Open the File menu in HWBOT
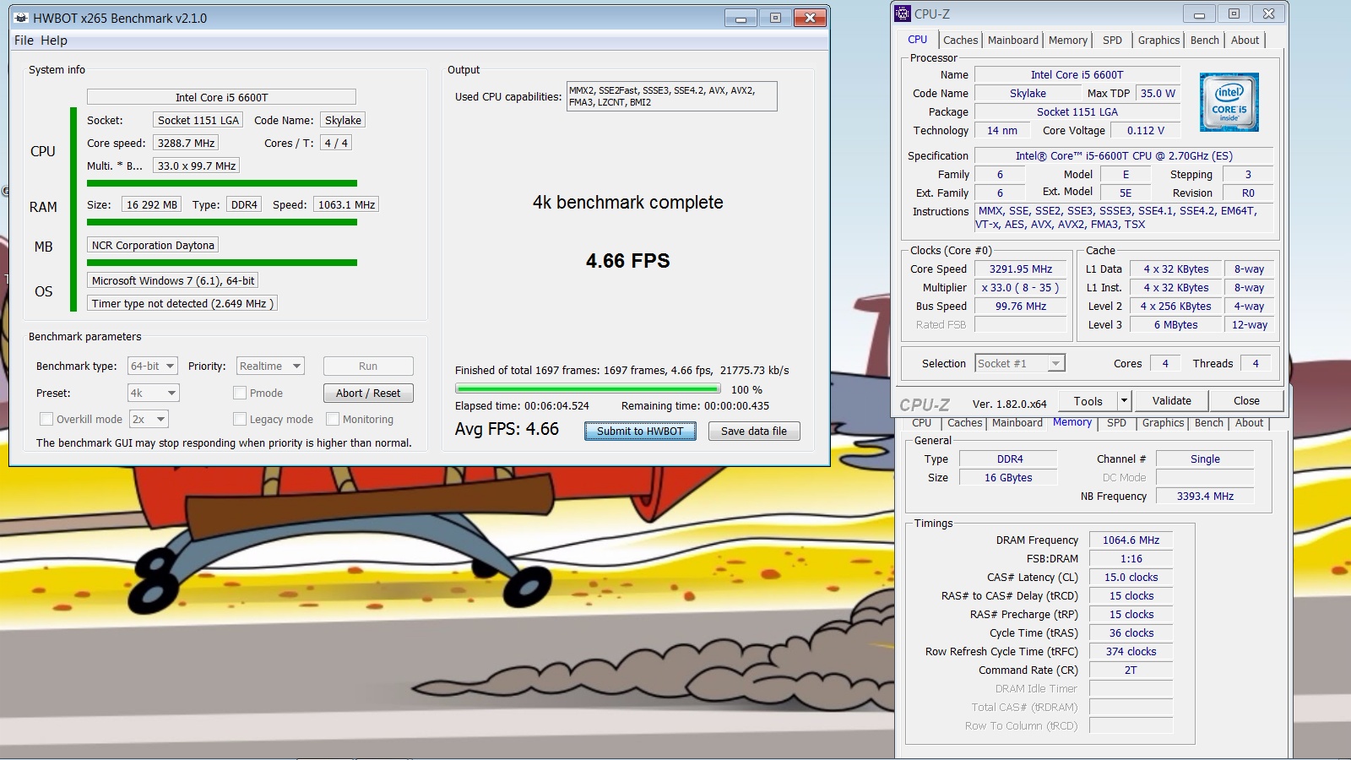The image size is (1351, 760). pyautogui.click(x=24, y=40)
